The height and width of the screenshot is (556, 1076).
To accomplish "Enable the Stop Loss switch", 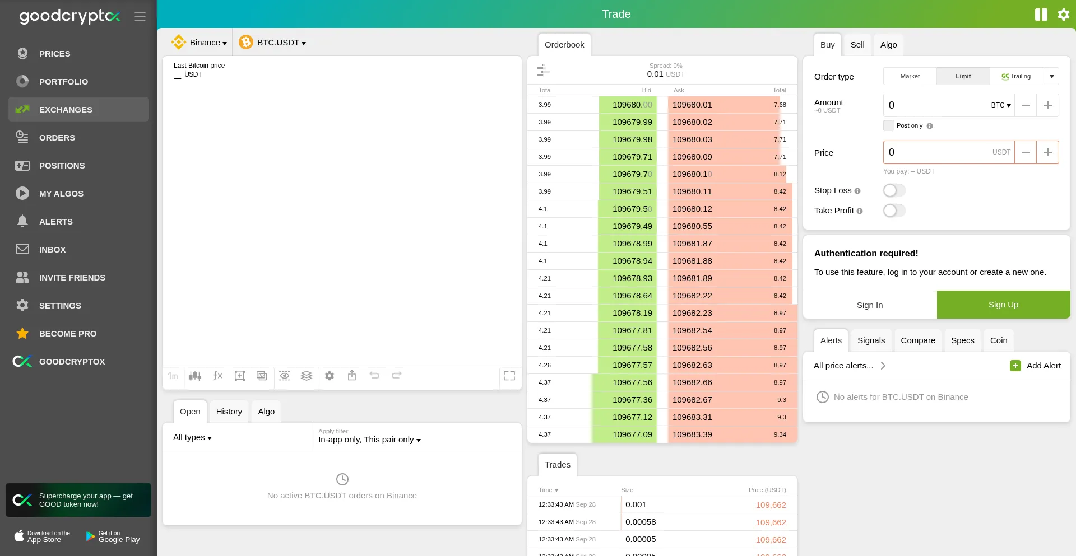I will click(894, 190).
